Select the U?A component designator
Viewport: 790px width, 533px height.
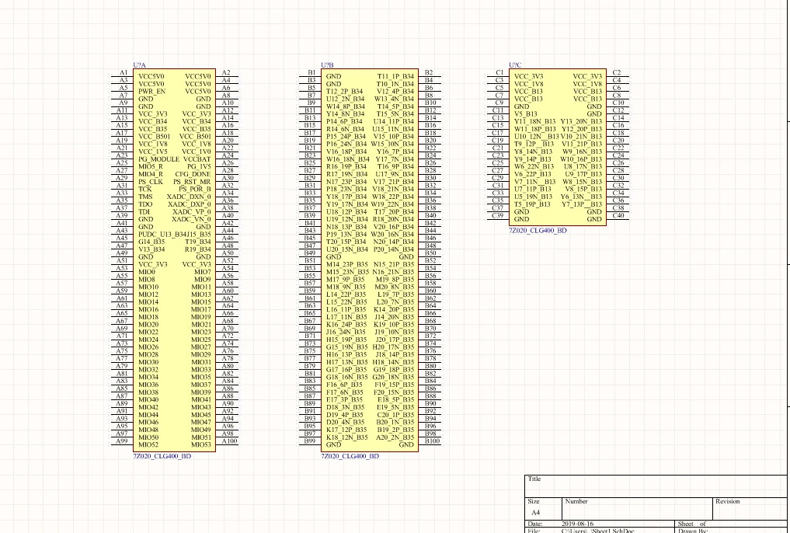pos(140,65)
